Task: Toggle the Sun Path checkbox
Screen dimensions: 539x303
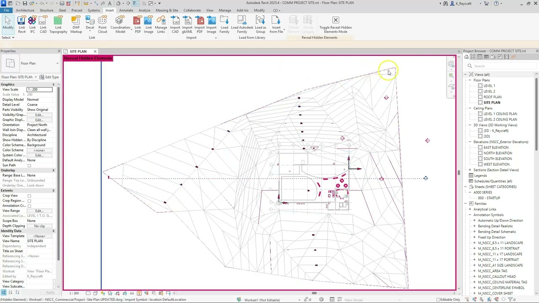Action: point(29,165)
